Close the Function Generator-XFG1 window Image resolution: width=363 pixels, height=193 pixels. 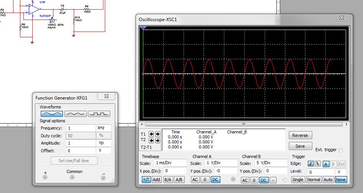(x=106, y=96)
